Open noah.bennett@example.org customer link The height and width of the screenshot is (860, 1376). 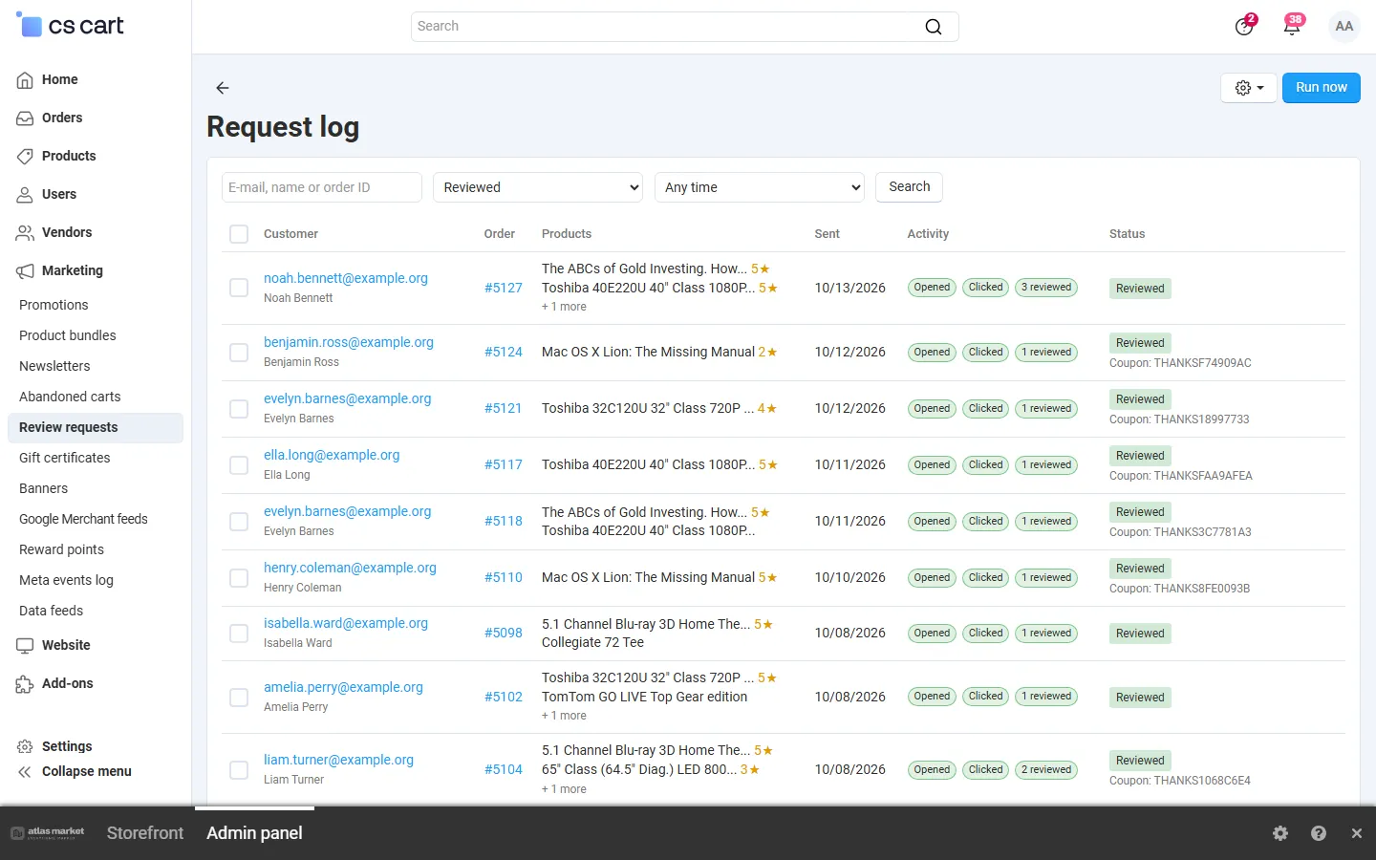(x=346, y=278)
